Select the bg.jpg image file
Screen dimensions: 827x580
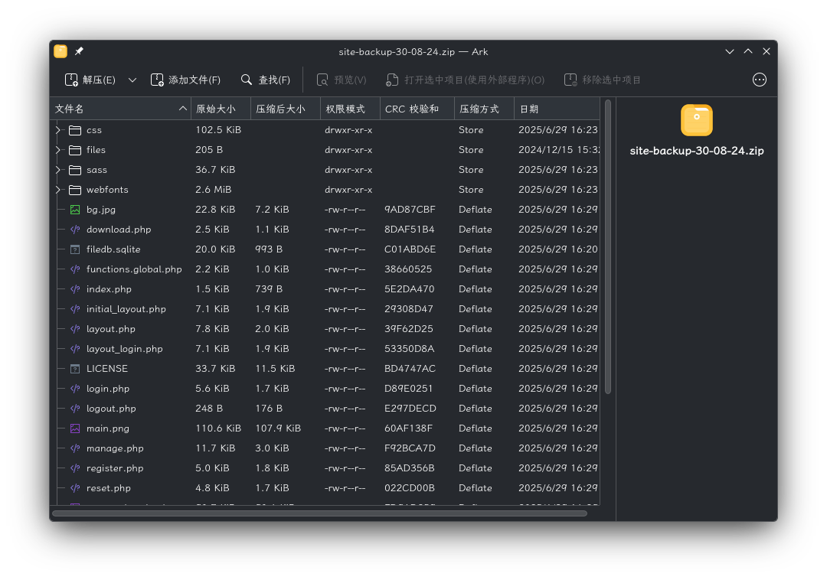[101, 210]
